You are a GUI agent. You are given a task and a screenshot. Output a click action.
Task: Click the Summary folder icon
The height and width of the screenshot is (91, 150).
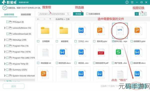10,70
